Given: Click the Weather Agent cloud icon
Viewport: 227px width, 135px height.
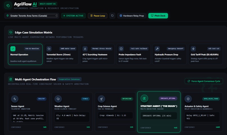Looking at the screenshot, I should [x=58, y=99].
